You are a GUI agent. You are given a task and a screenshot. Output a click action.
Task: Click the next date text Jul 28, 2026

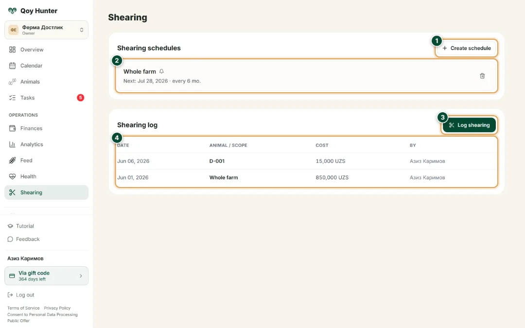coord(153,81)
